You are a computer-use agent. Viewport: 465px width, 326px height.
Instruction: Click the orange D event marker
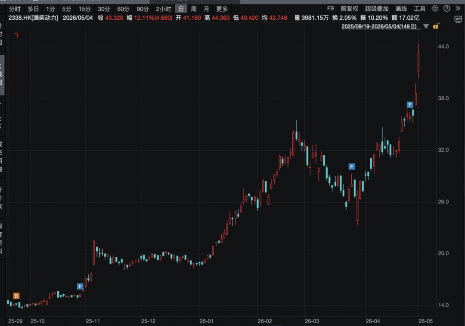tap(16, 295)
